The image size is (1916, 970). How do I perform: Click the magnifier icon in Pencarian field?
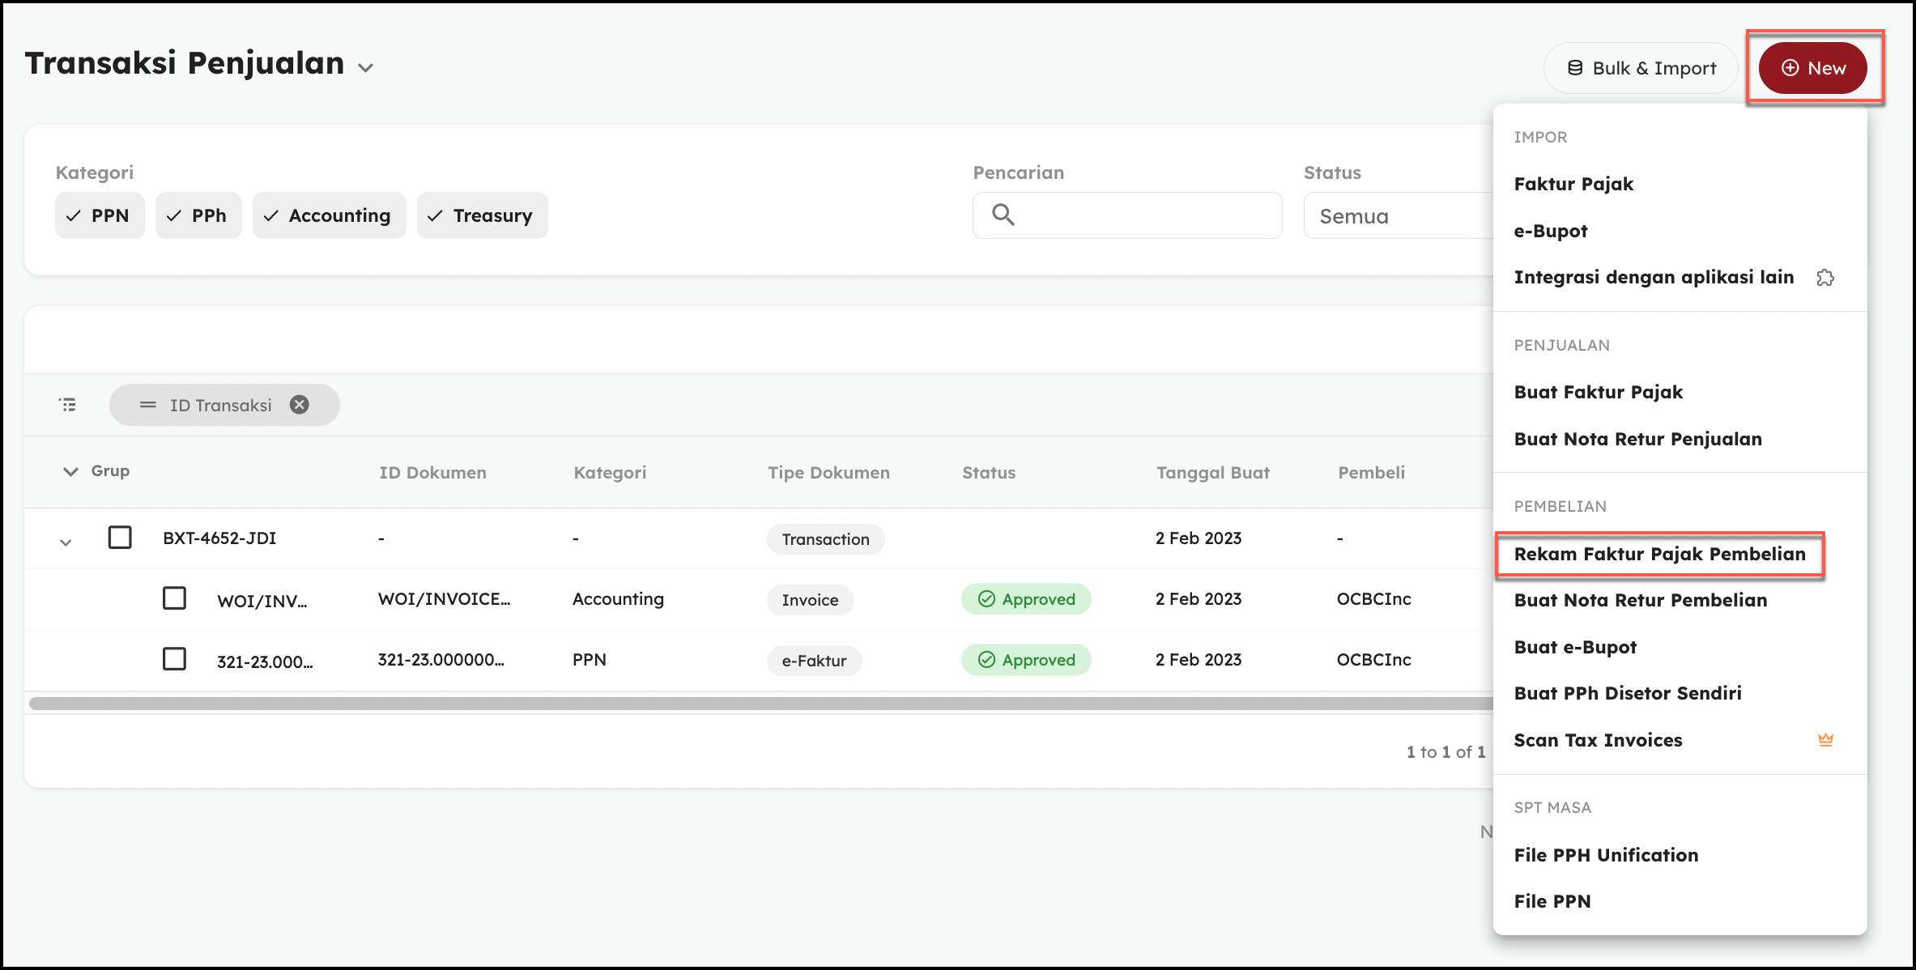[x=1003, y=215]
